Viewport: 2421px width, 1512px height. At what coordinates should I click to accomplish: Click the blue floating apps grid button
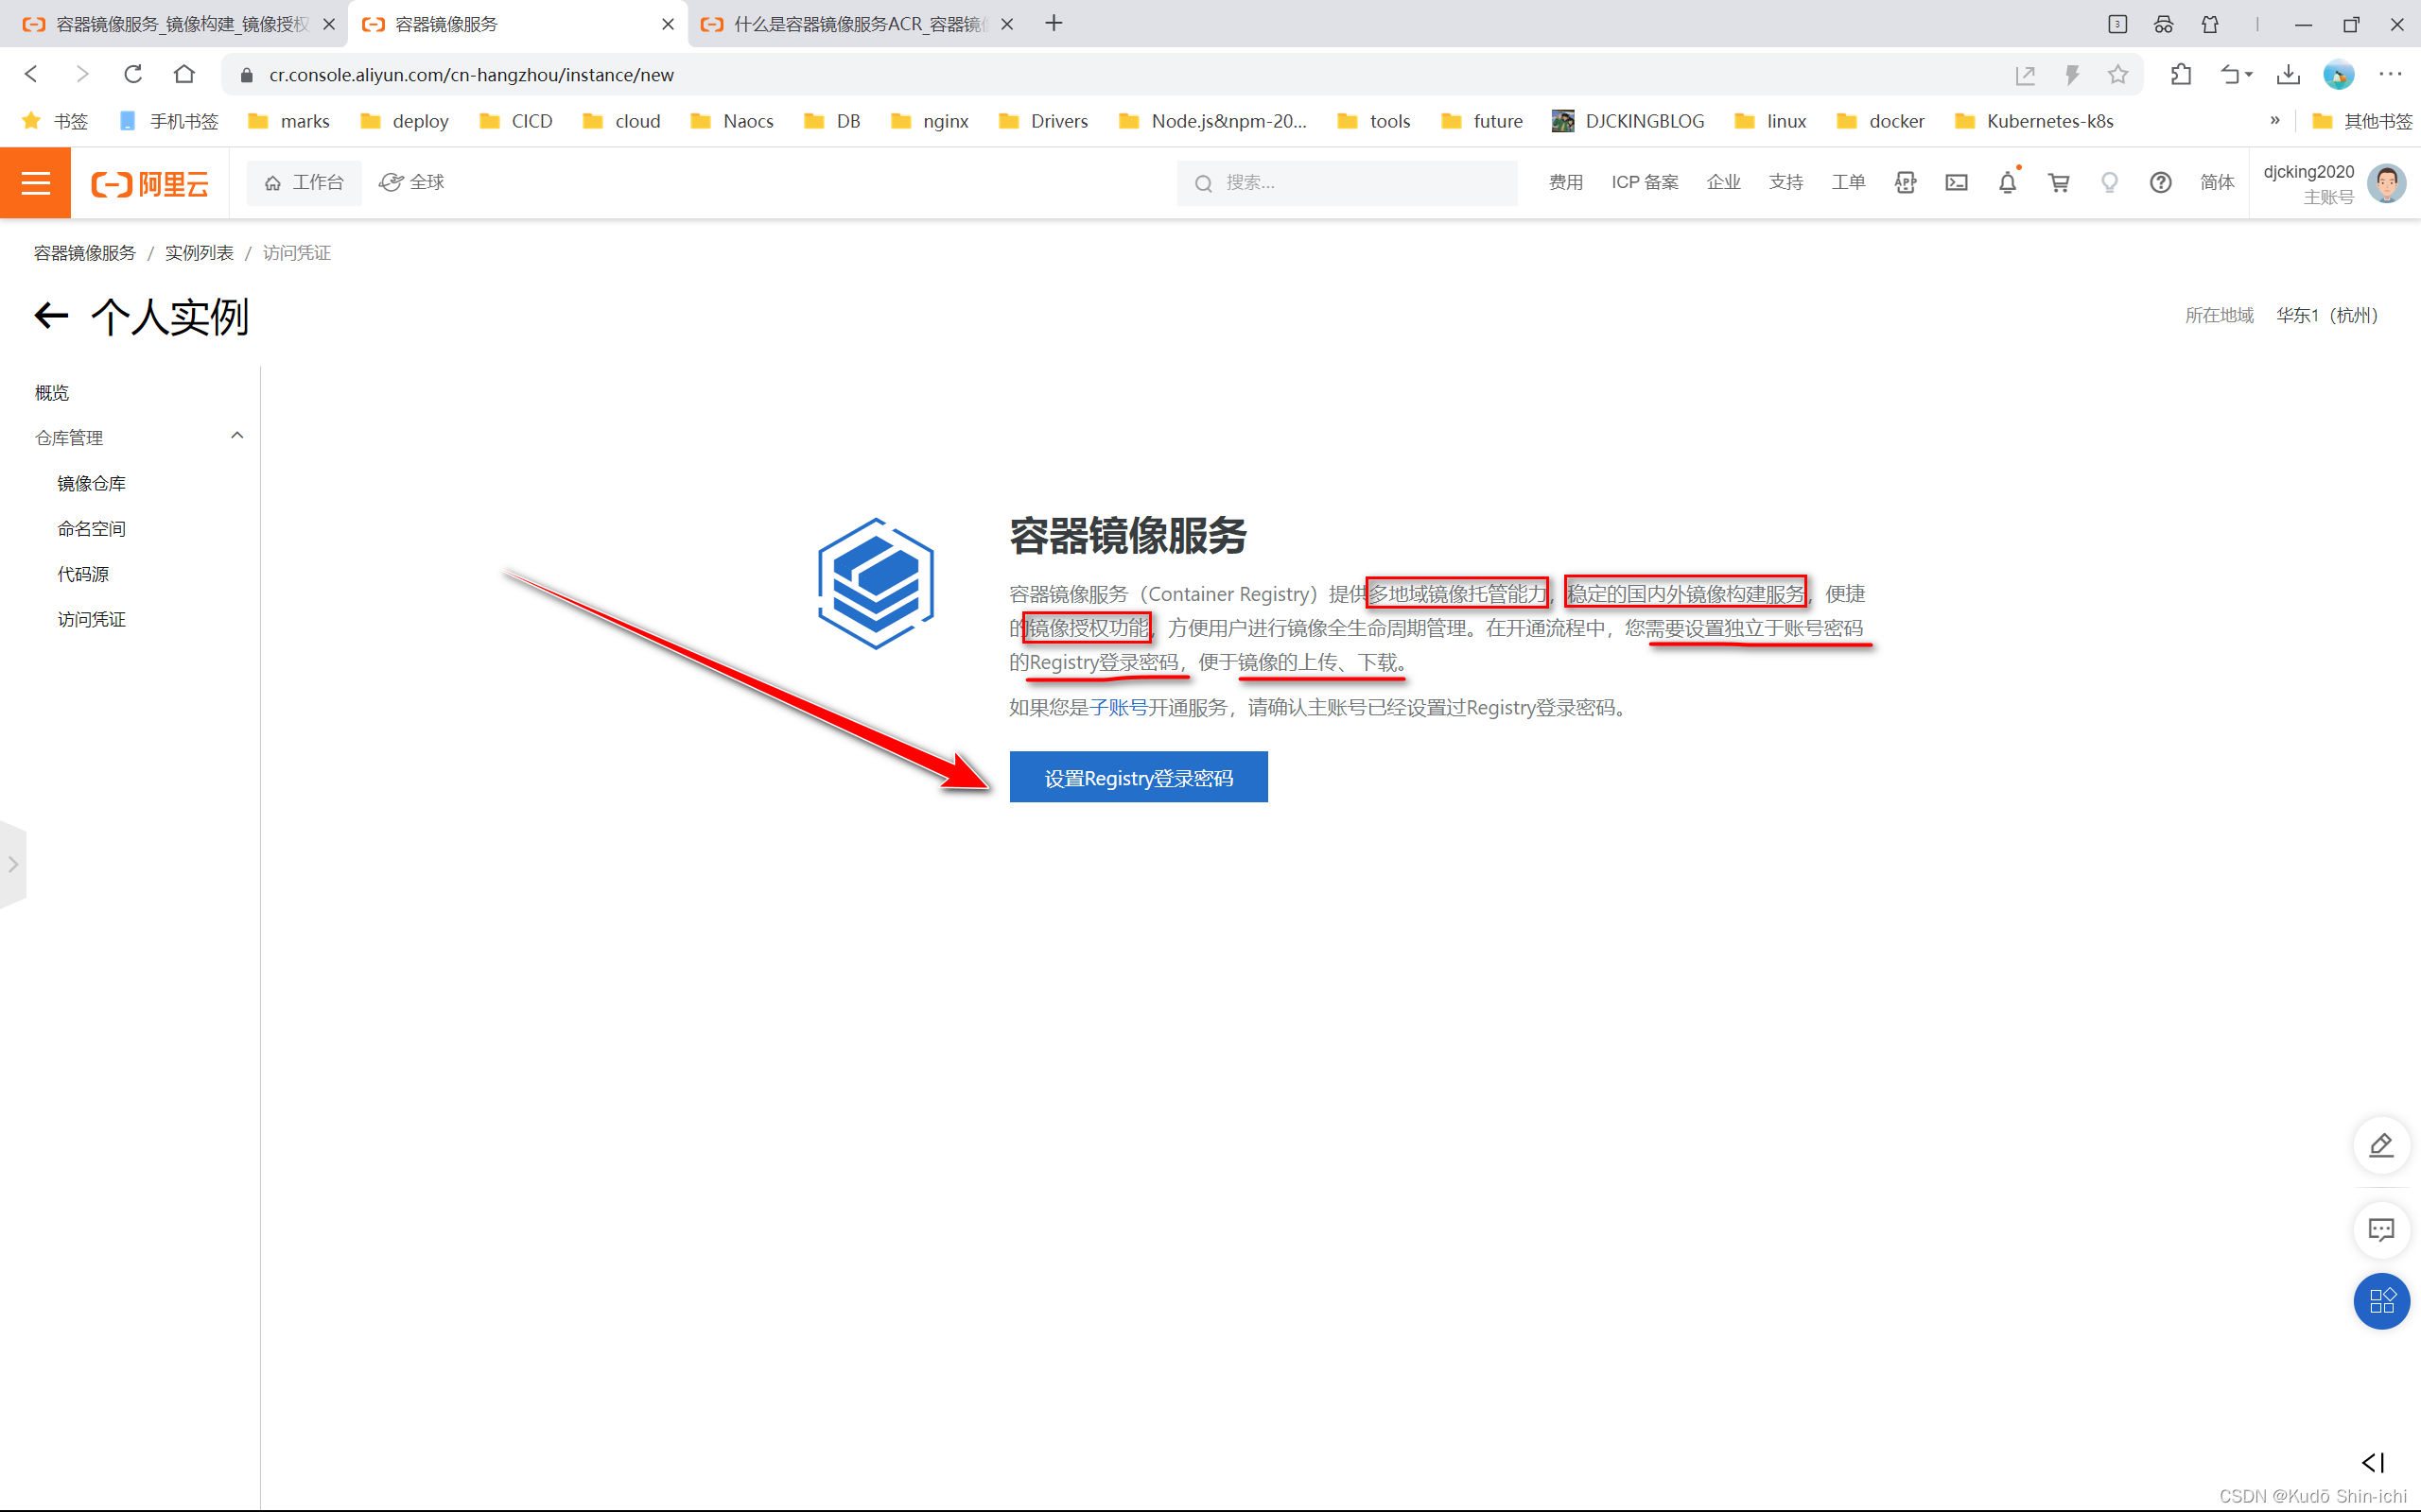(x=2381, y=1301)
